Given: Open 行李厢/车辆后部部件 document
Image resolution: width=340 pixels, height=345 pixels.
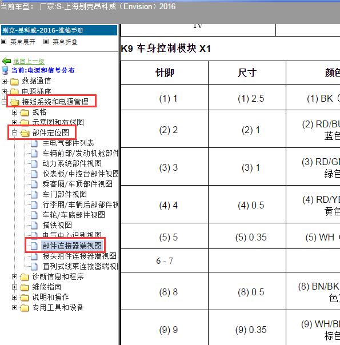Looking at the screenshot, I should pyautogui.click(x=81, y=204).
